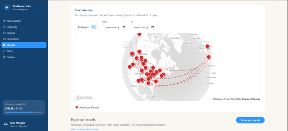Image resolution: width=288 pixels, height=131 pixels.
Task: Click the To date input field
Action: click(144, 27)
